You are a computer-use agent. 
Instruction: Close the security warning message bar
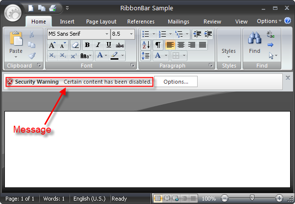(288, 78)
